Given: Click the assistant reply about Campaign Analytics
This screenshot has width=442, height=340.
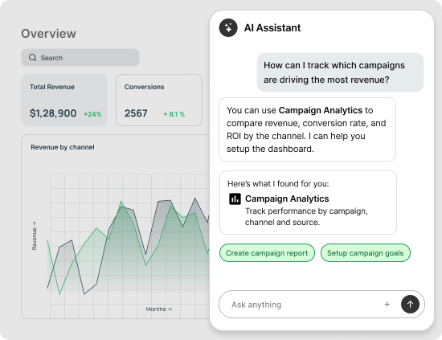Looking at the screenshot, I should point(307,129).
